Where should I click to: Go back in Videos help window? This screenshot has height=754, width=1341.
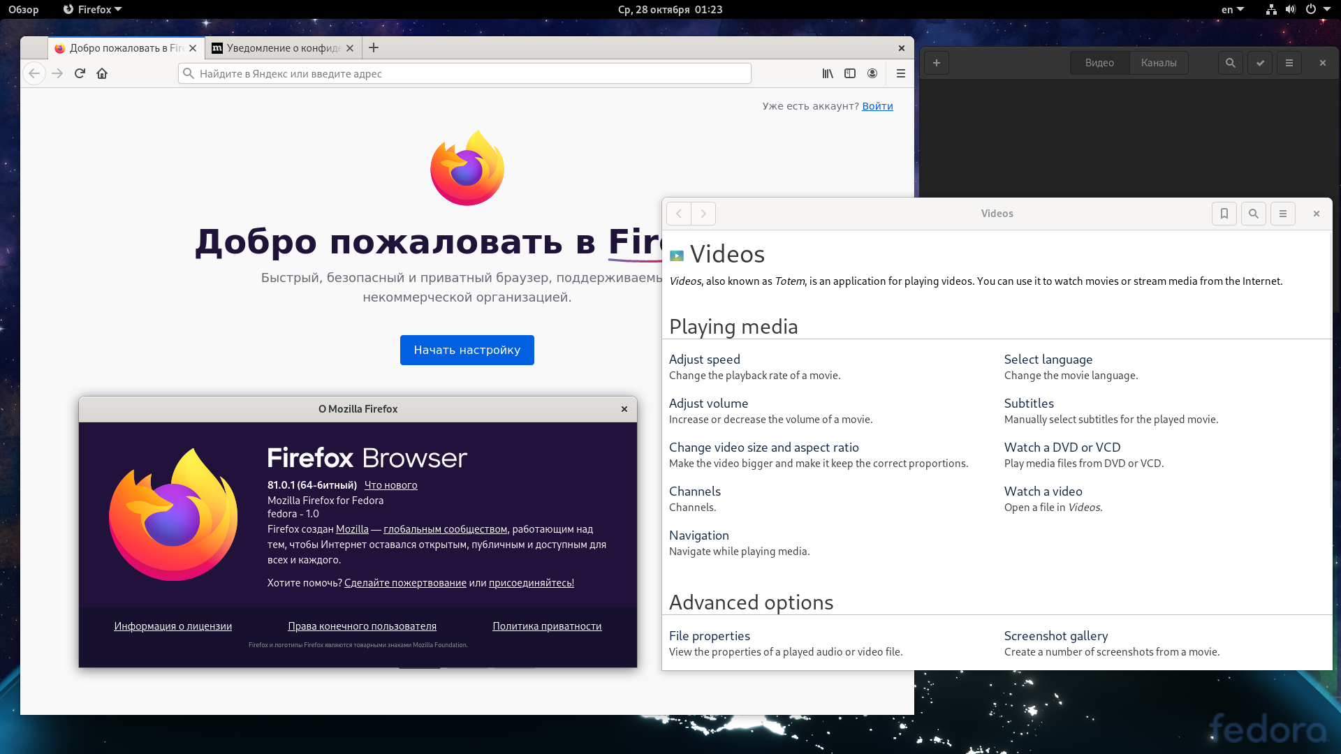point(679,214)
